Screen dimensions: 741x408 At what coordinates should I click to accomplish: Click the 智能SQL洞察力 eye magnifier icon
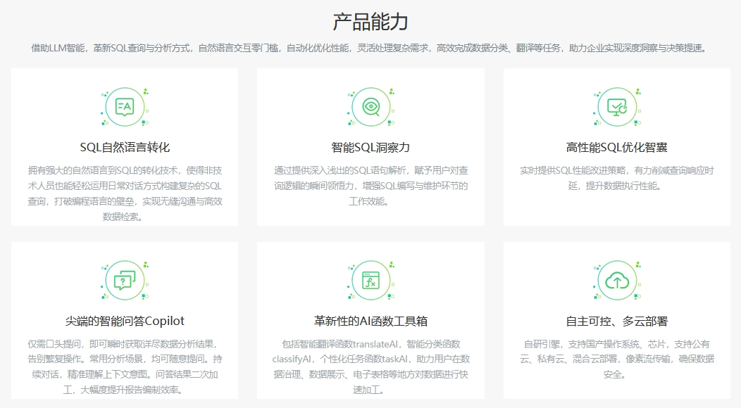coord(371,107)
